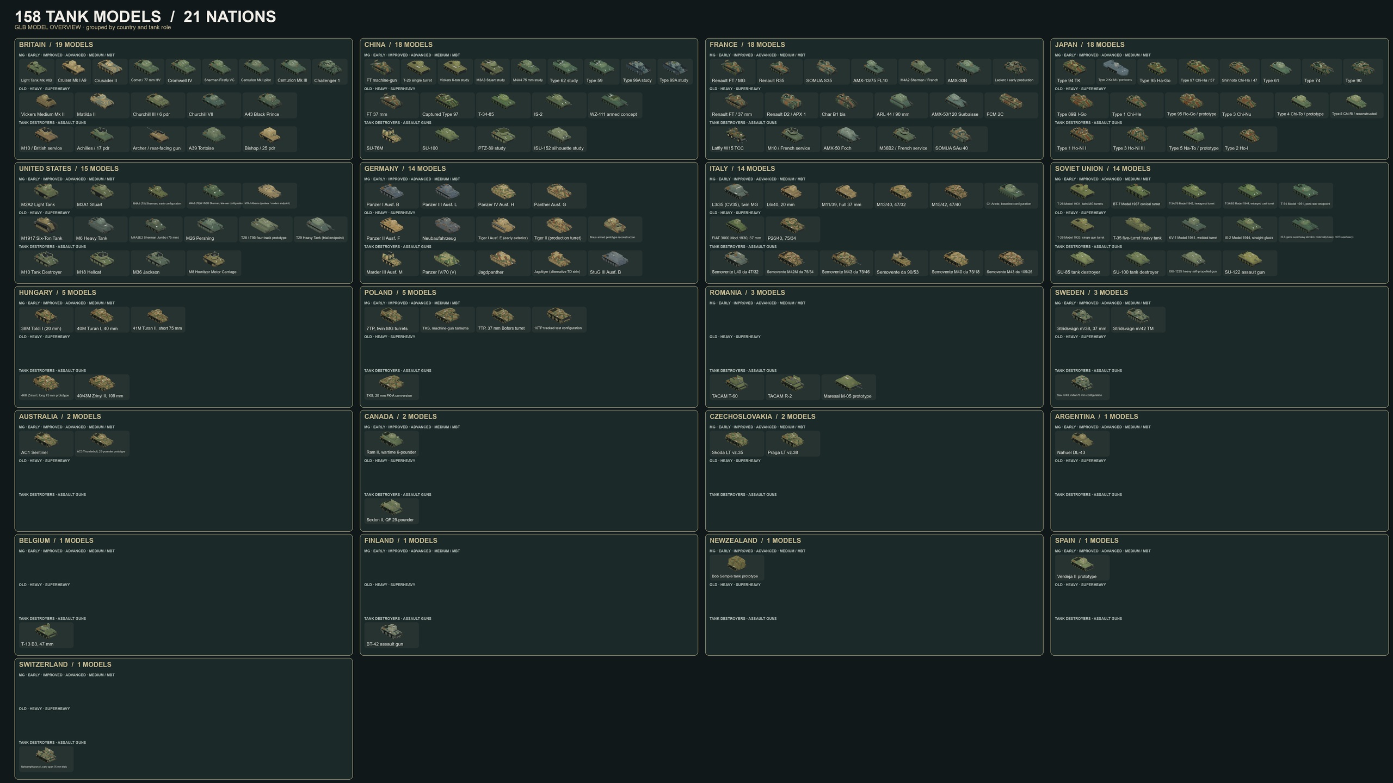The image size is (1393, 783).
Task: Select the 40/43M Zrinyi II, 105 mm model
Action: point(102,387)
